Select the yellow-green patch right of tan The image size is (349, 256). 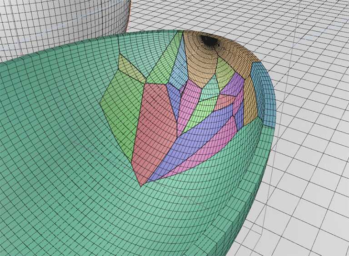pyautogui.click(x=224, y=70)
